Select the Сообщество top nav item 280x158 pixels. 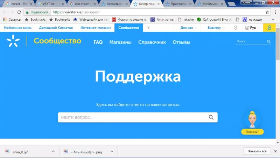[x=129, y=28]
